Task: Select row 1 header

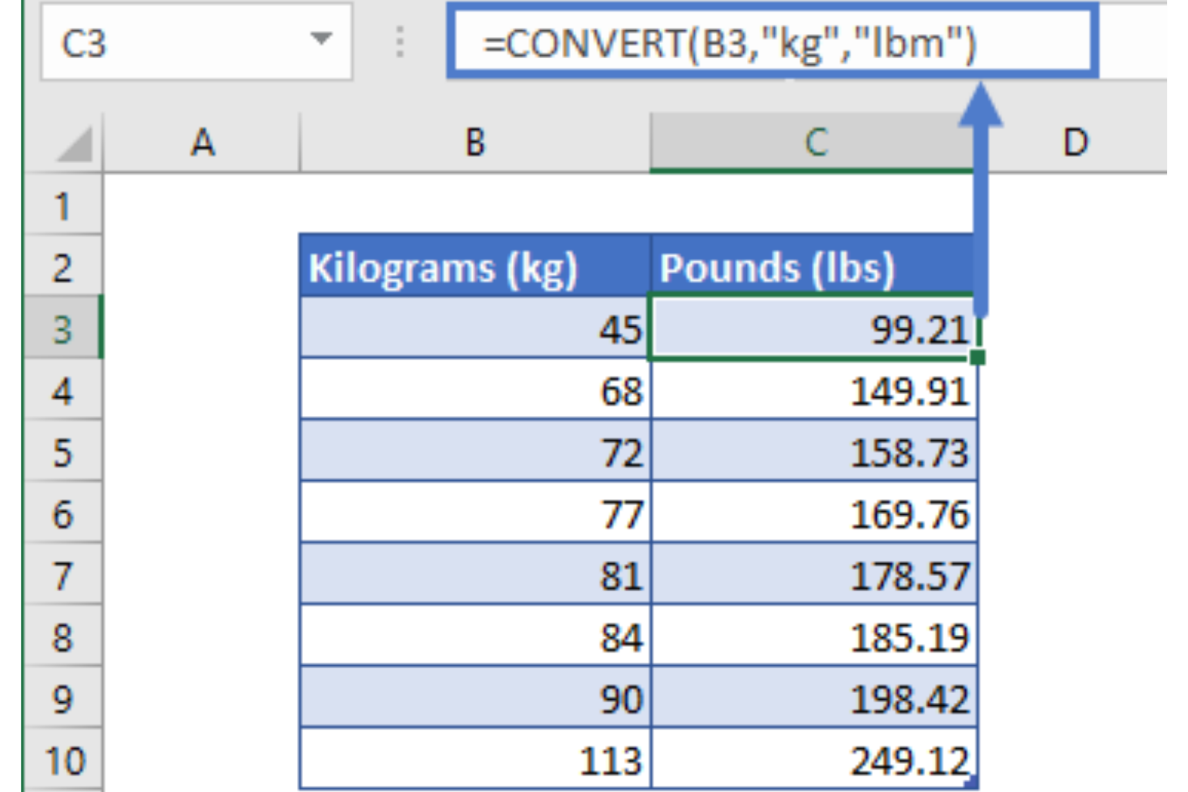Action: [x=62, y=206]
